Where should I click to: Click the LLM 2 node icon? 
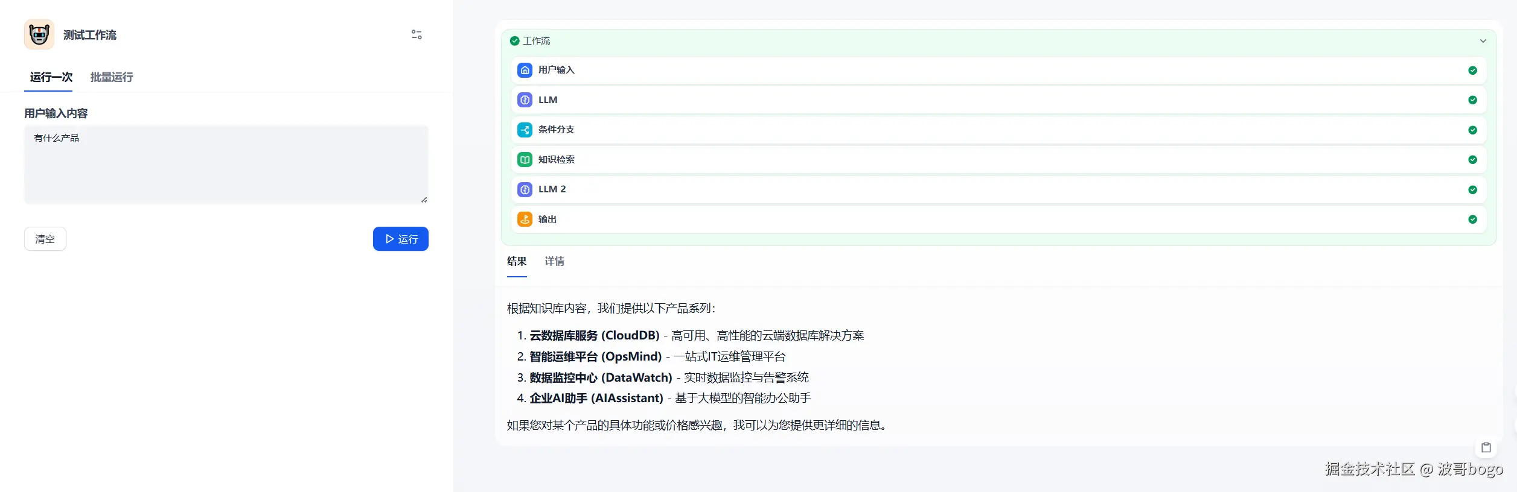click(x=525, y=189)
